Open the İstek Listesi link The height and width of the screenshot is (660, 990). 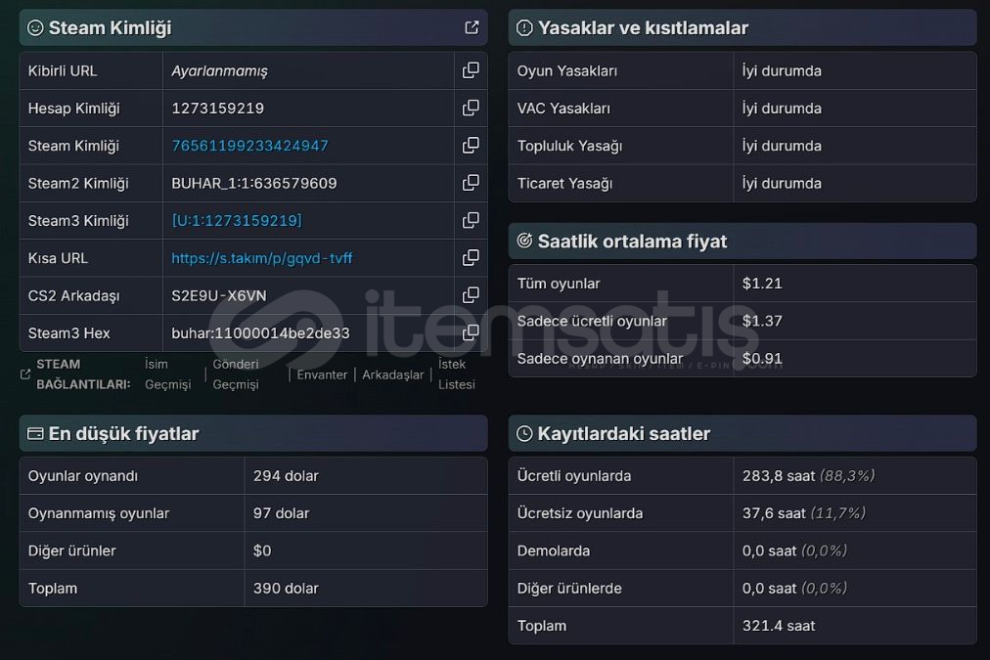457,374
